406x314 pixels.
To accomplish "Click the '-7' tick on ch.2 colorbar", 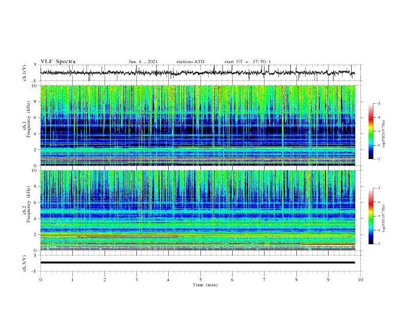I will coord(378,244).
